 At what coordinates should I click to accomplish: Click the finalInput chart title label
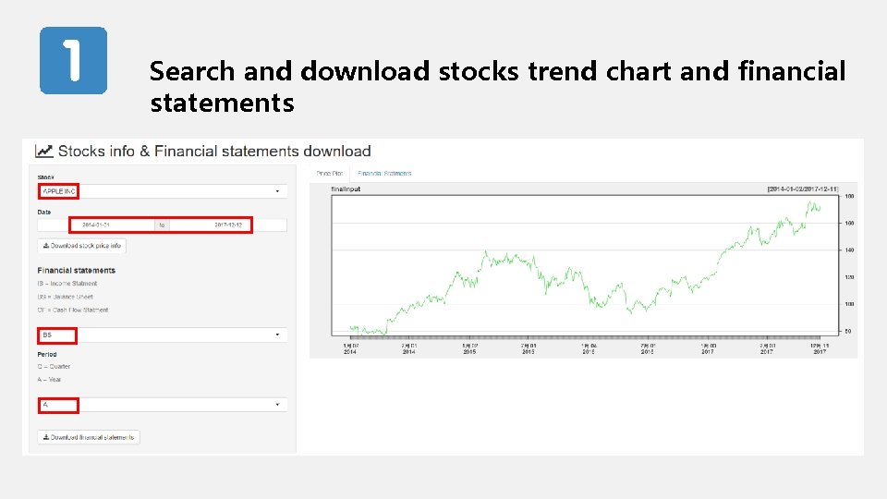point(346,189)
